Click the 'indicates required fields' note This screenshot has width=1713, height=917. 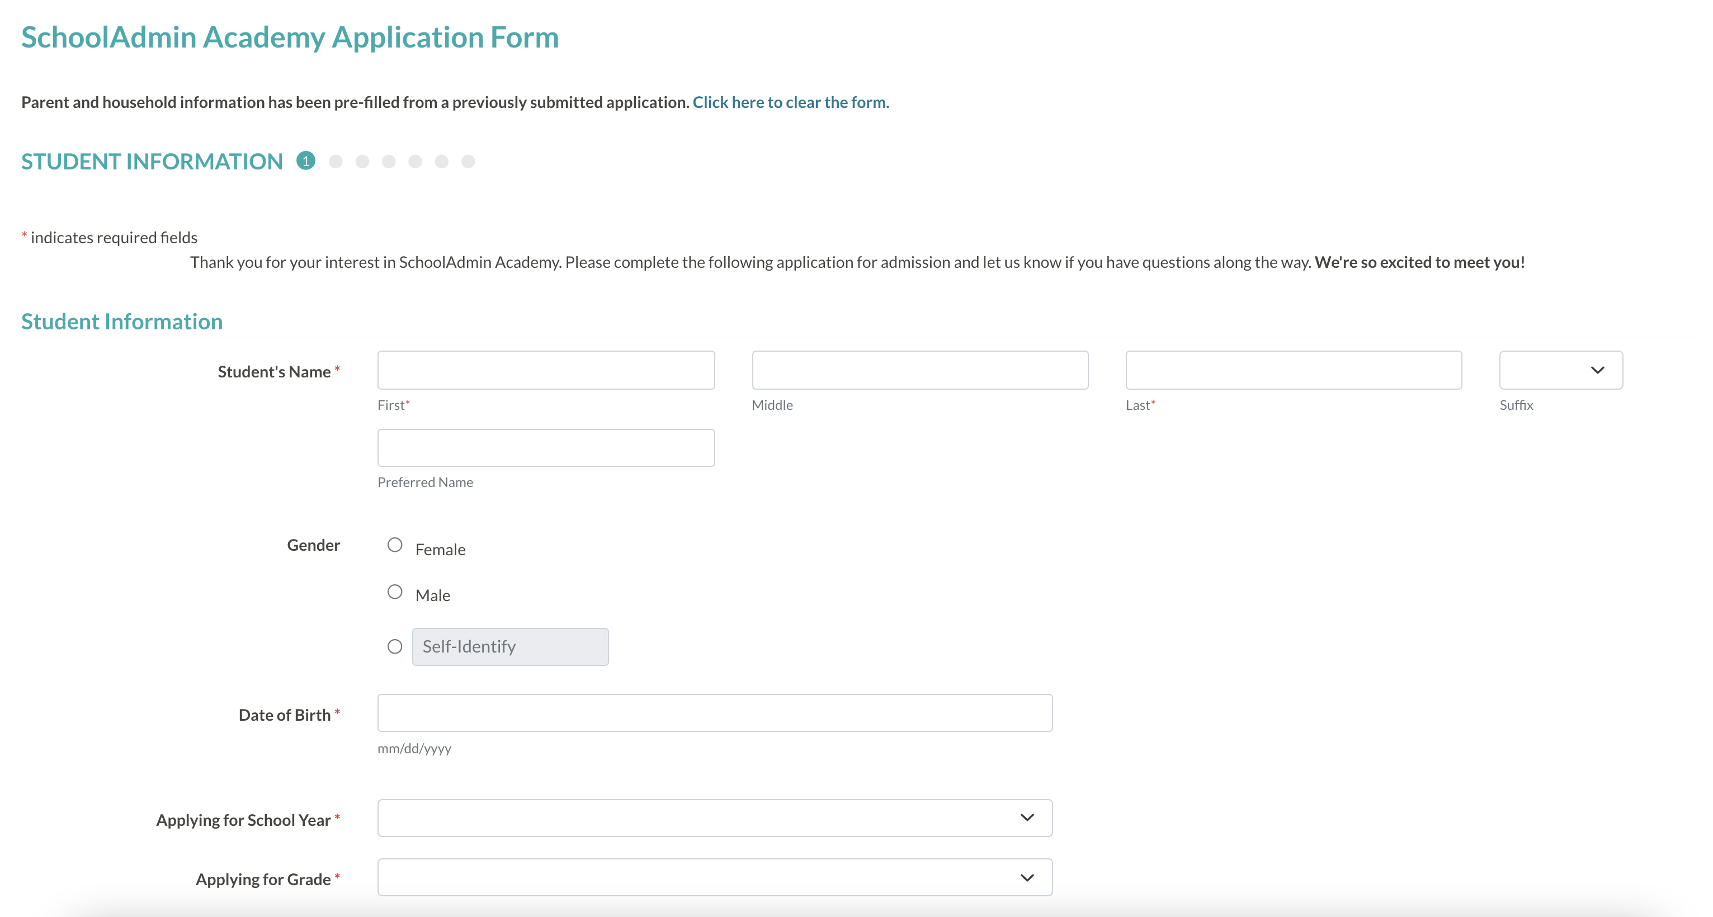click(114, 238)
